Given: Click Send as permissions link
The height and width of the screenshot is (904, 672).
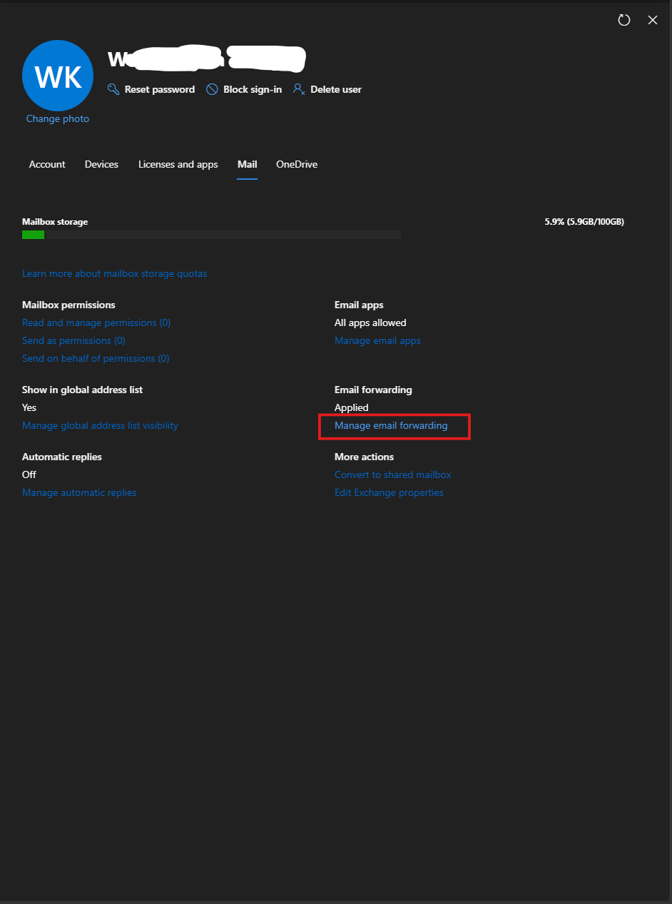Looking at the screenshot, I should pyautogui.click(x=73, y=340).
